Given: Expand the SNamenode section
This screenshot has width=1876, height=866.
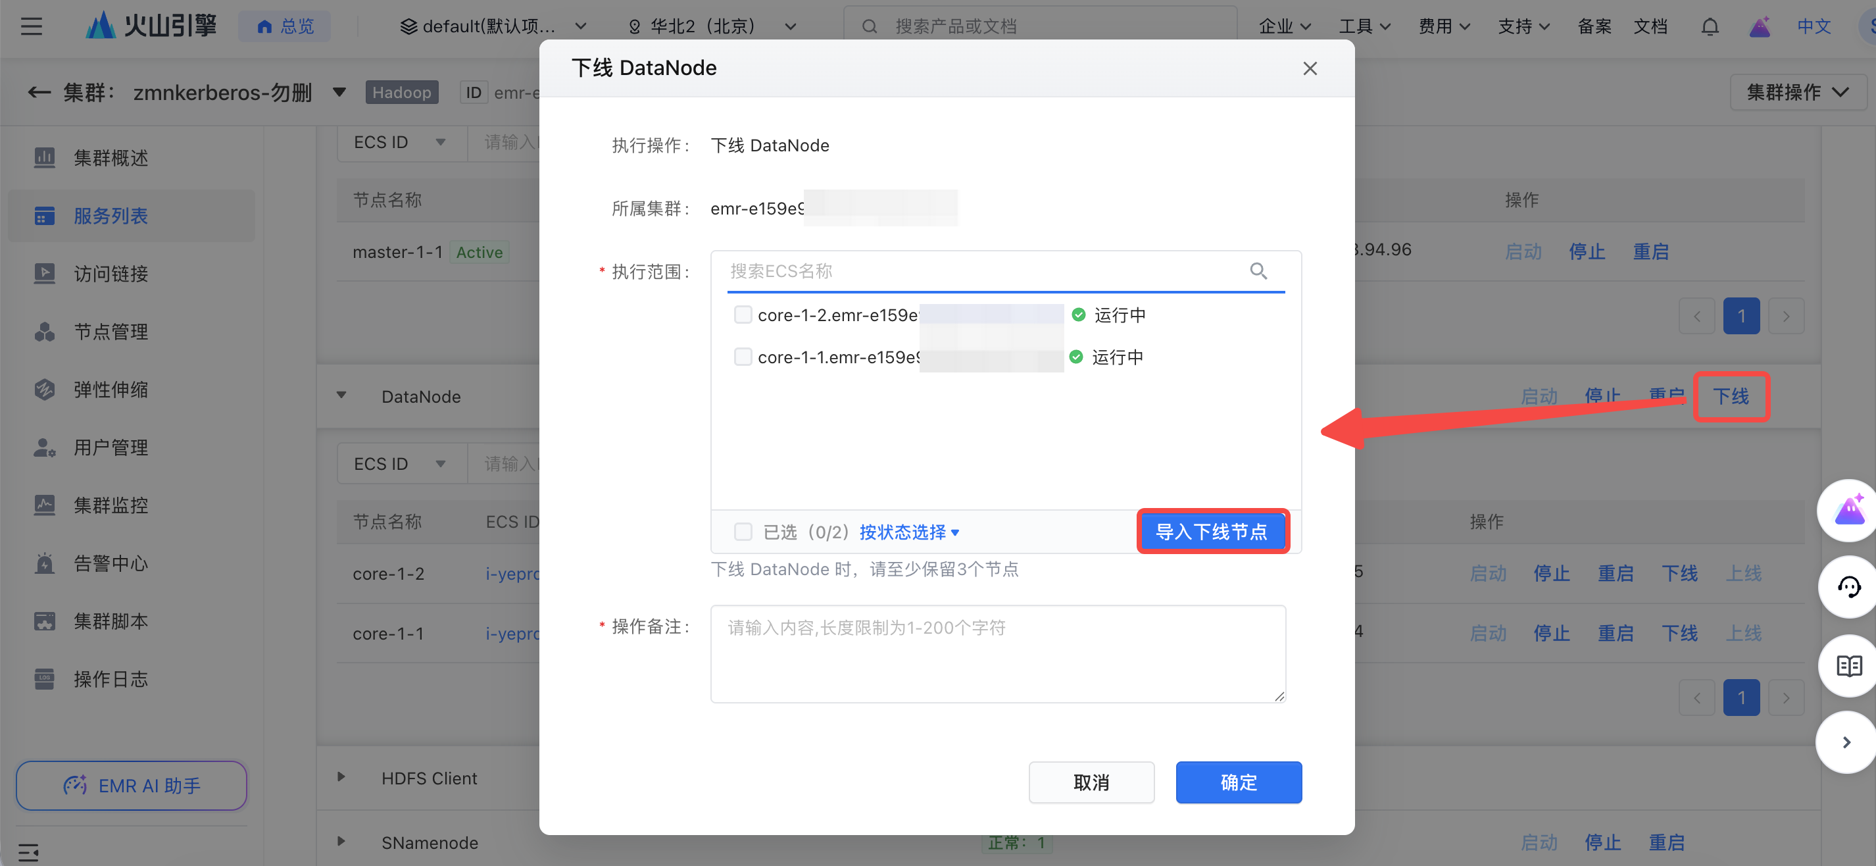Looking at the screenshot, I should coord(341,841).
